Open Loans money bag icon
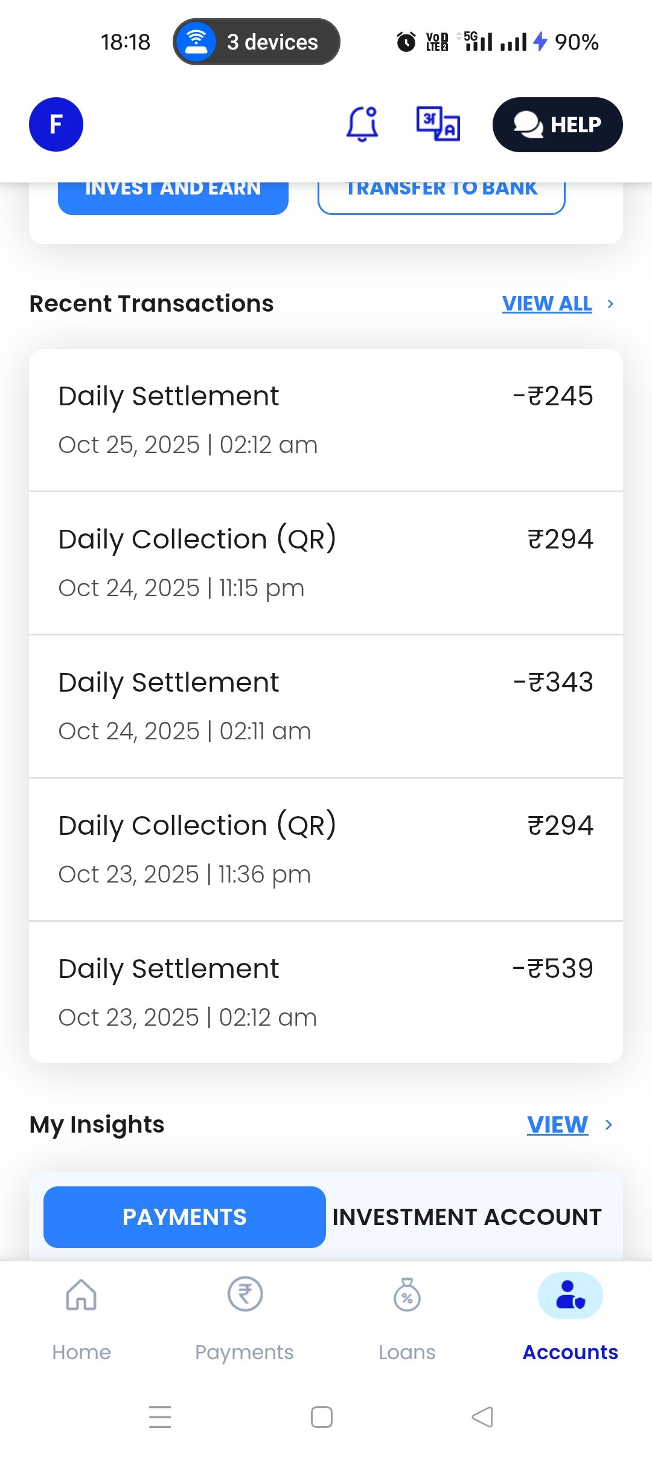The width and height of the screenshot is (652, 1457). [x=407, y=1295]
